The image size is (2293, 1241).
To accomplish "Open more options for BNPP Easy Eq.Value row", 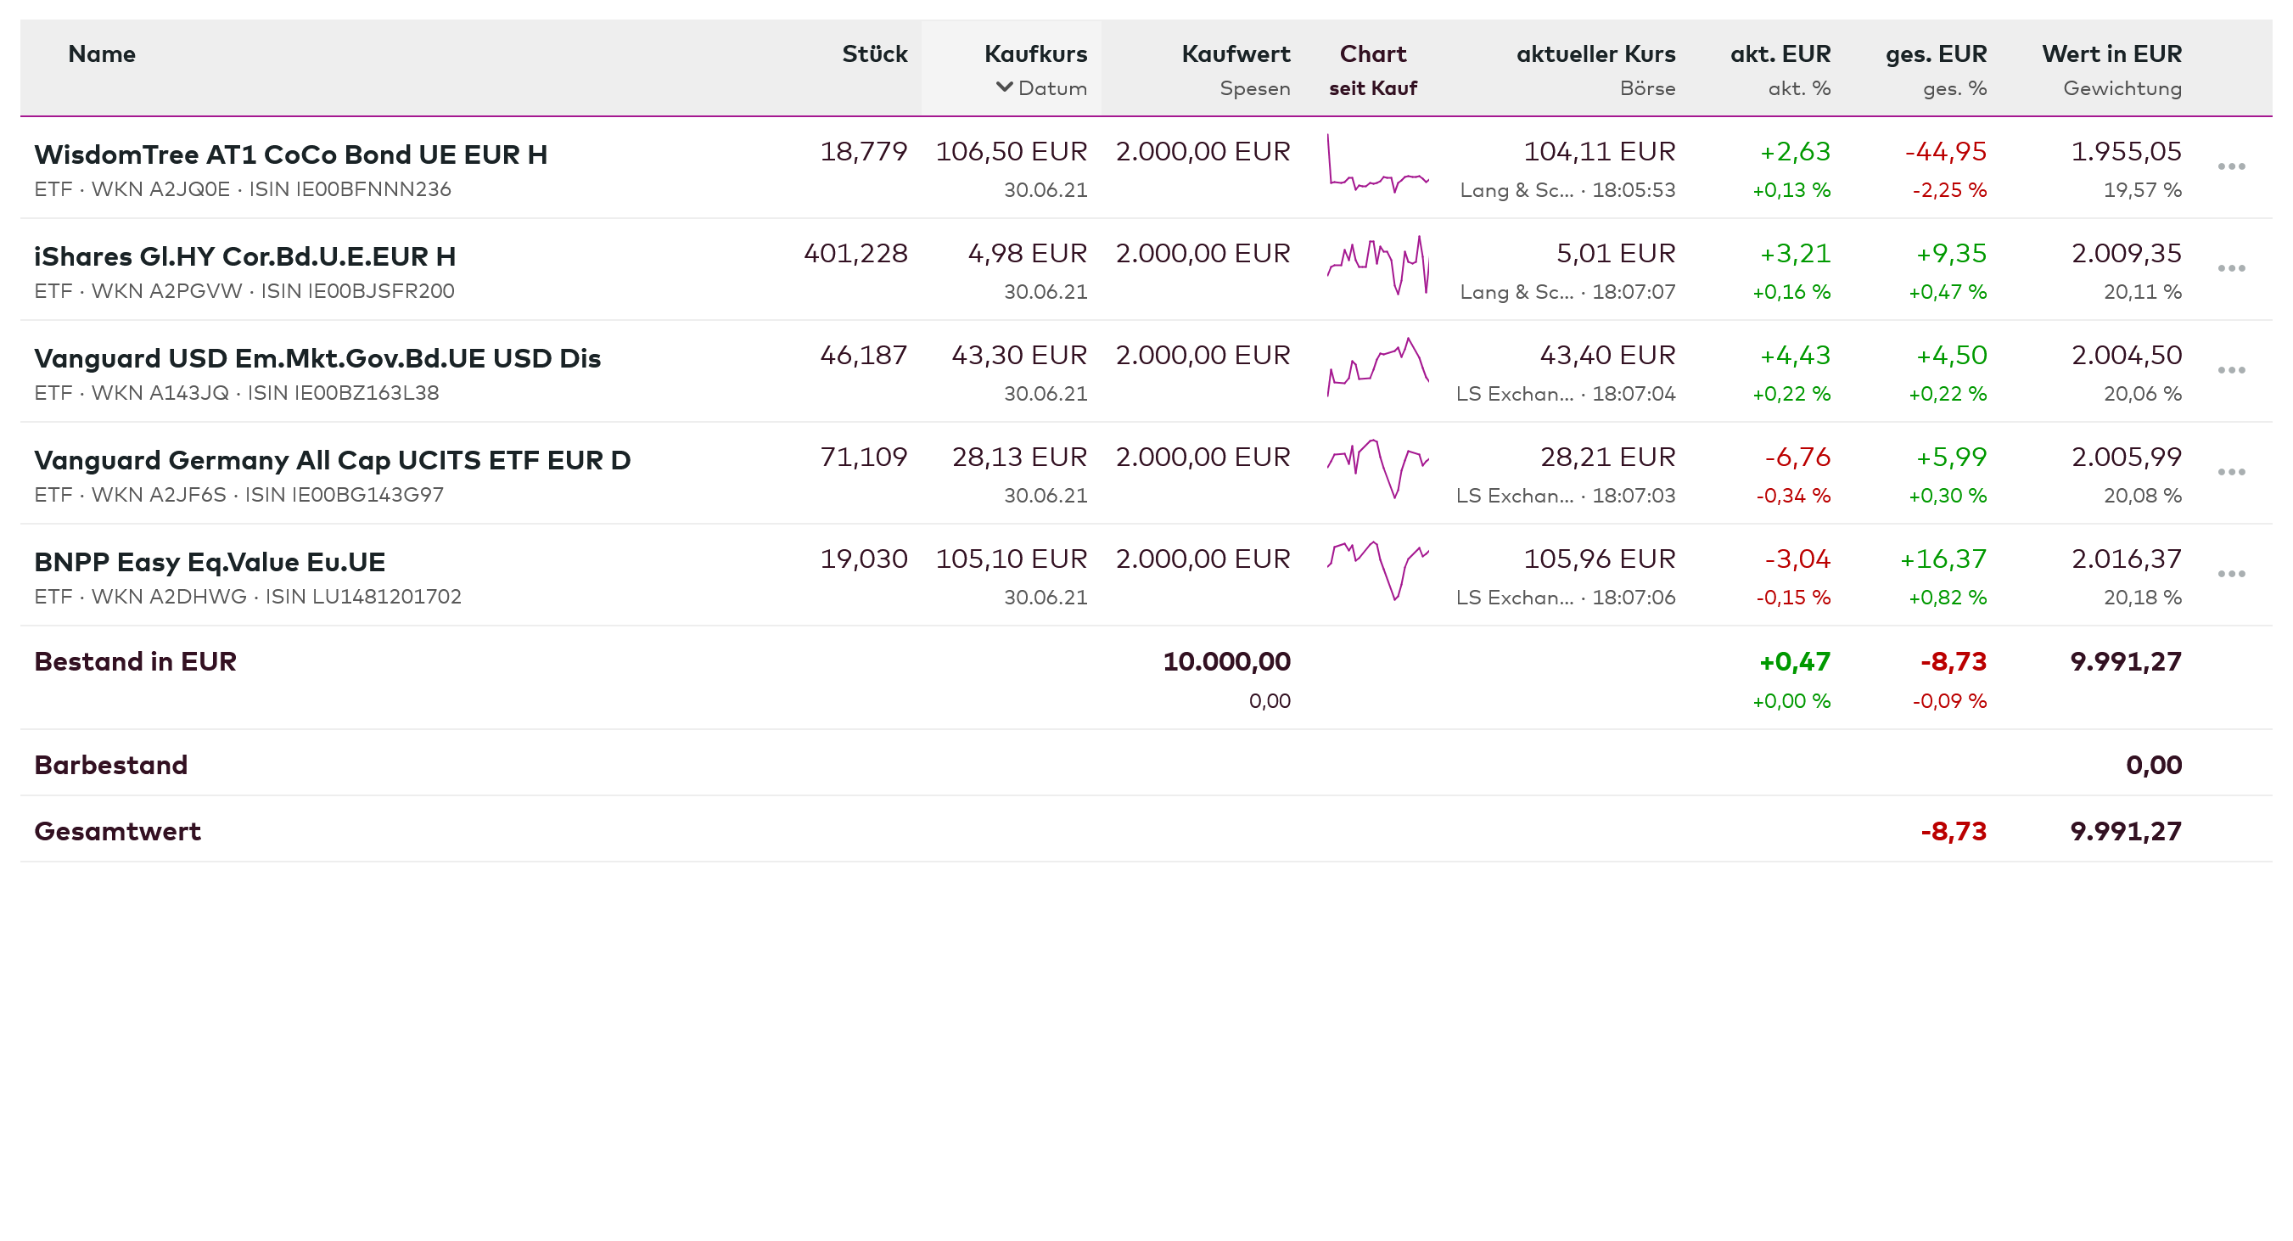I will coord(2231,573).
